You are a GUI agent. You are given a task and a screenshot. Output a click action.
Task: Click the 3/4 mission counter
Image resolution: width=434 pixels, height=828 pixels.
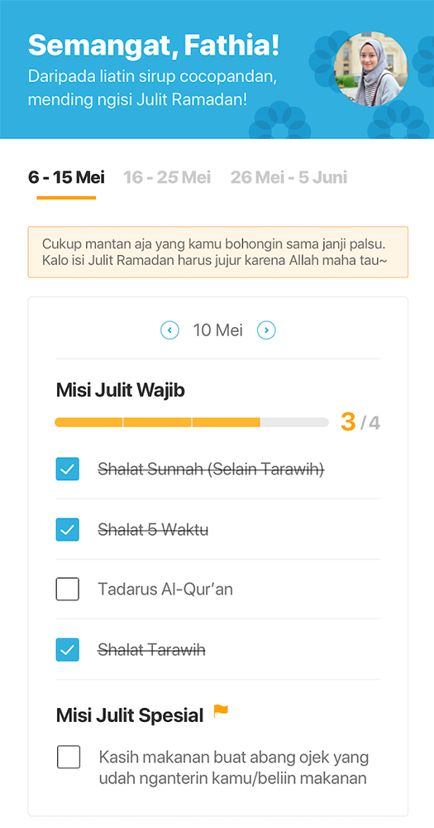pos(360,422)
